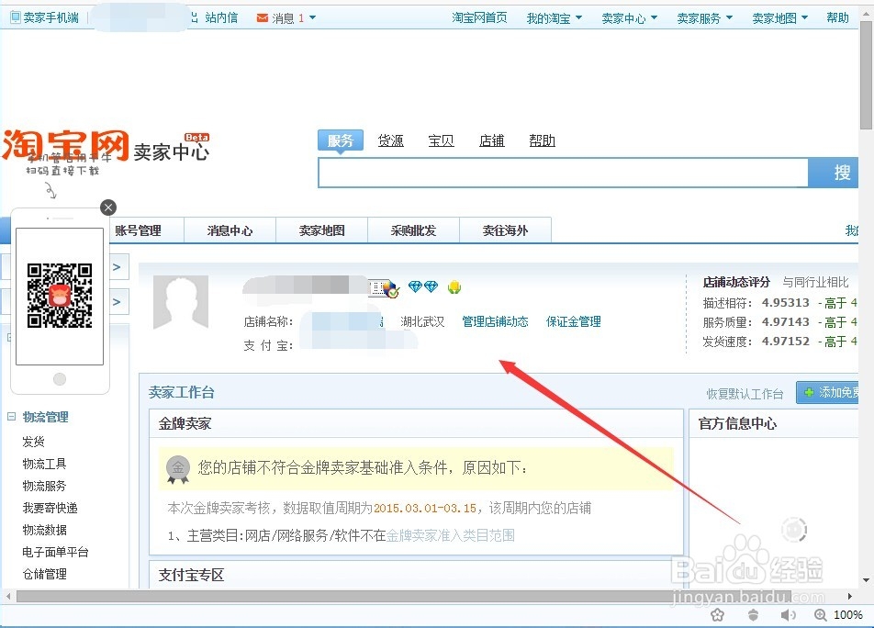Click 发货速度 score 4.97152
874x628 pixels.
point(785,341)
